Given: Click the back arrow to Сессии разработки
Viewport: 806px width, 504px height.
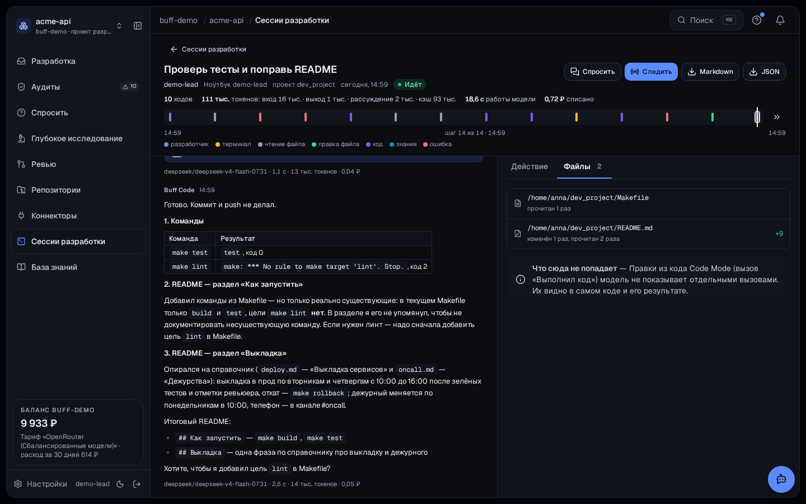Looking at the screenshot, I should 208,49.
